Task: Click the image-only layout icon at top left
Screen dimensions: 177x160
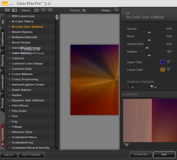Action: click(x=7, y=10)
